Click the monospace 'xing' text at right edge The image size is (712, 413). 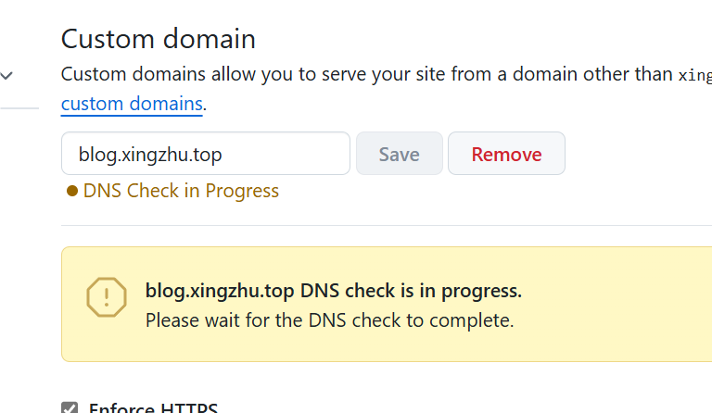(x=694, y=75)
